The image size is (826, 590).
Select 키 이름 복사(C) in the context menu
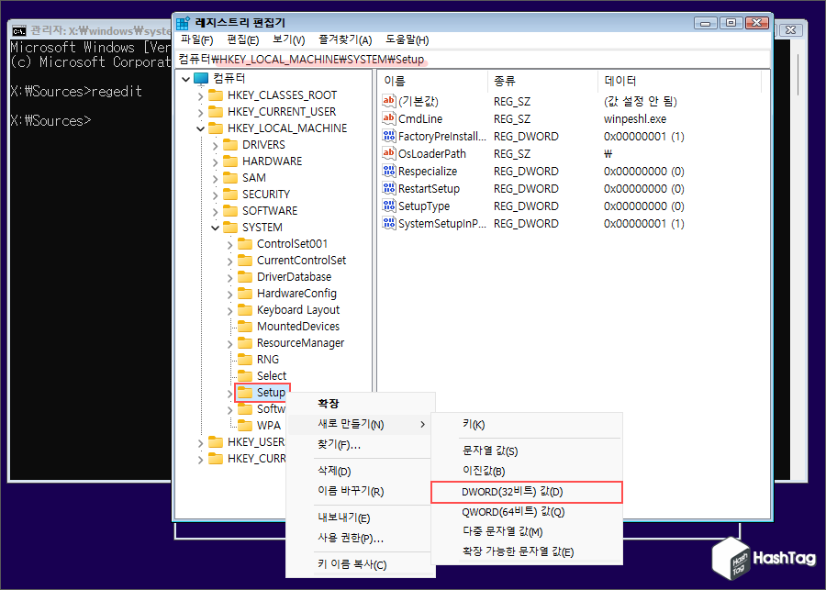(360, 564)
